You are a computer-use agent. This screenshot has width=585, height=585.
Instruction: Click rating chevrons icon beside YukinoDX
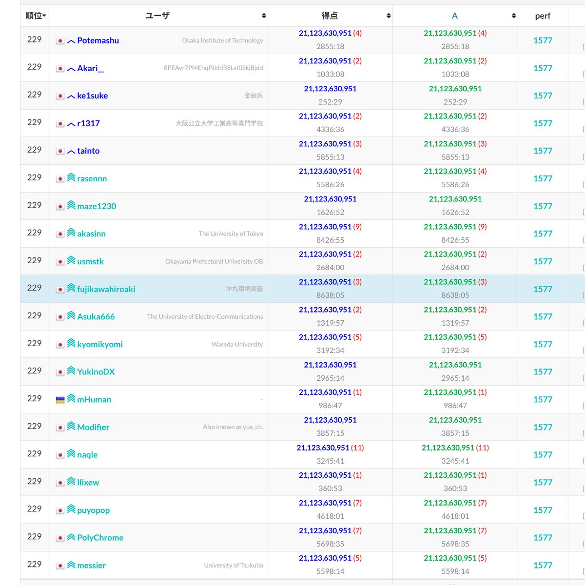71,370
